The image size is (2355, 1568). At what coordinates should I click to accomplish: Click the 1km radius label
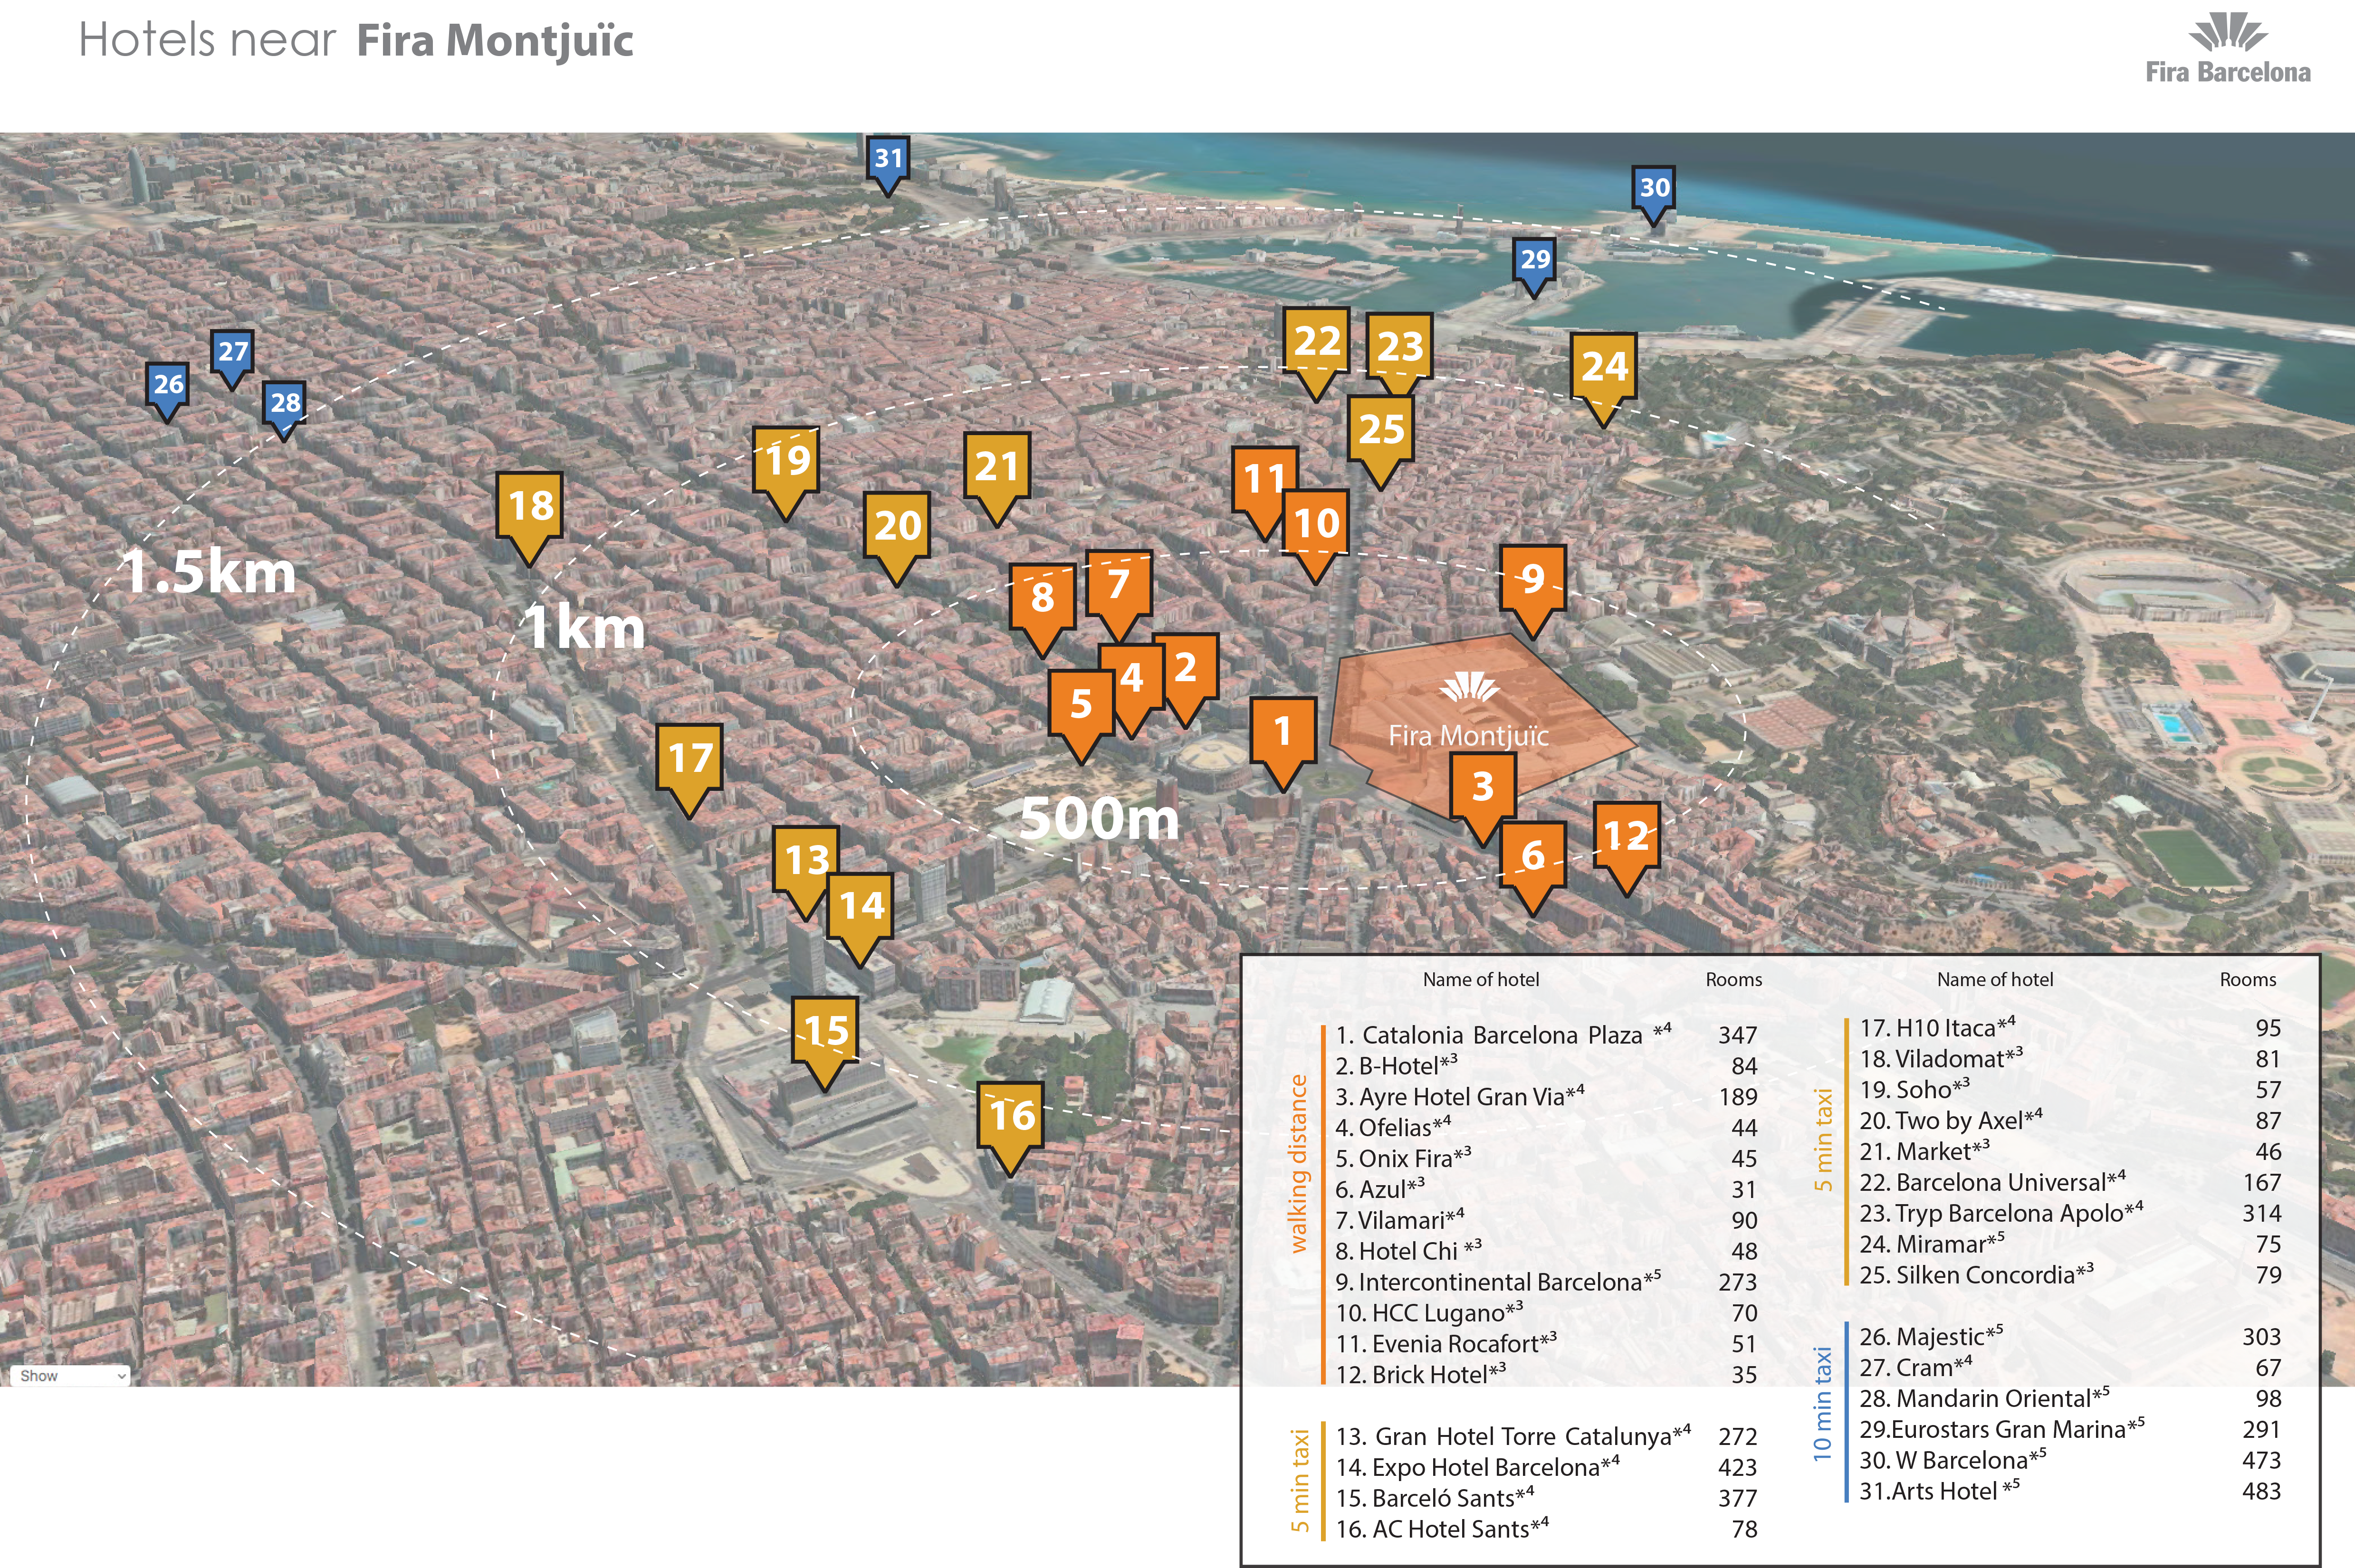585,628
